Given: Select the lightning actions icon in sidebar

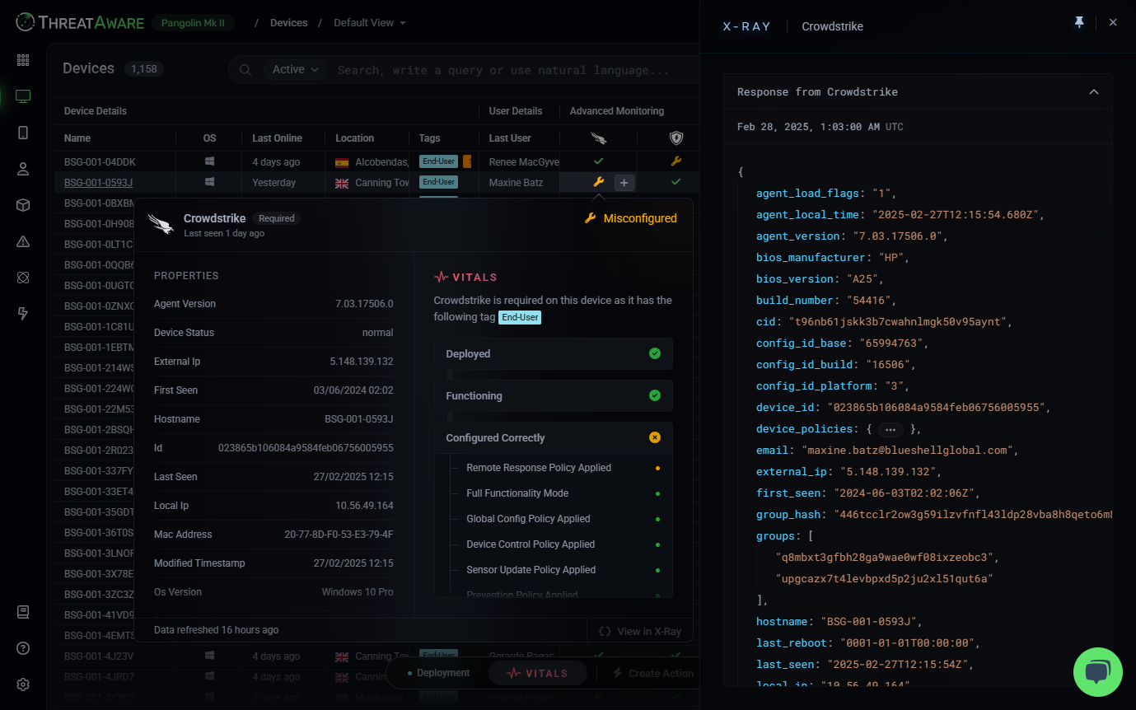Looking at the screenshot, I should point(23,314).
